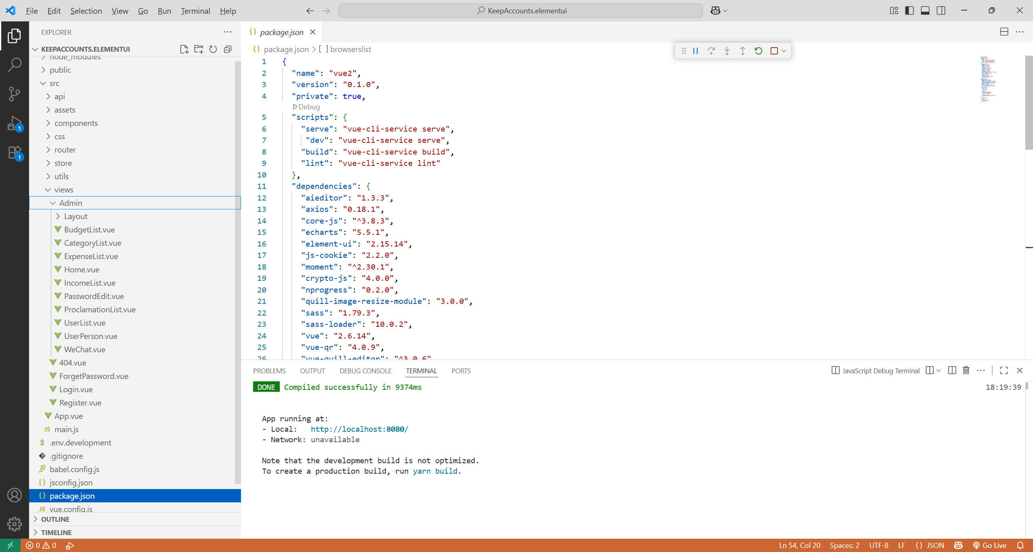Open editor More Actions menu
Viewport: 1033px width, 552px height.
click(x=1020, y=32)
